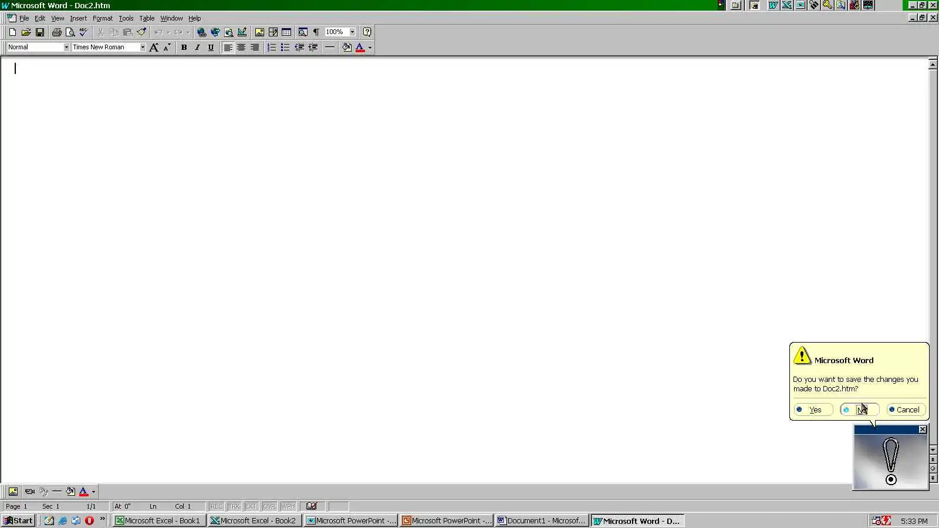Image resolution: width=939 pixels, height=528 pixels.
Task: Insert a table using grid icon
Action: coord(286,32)
